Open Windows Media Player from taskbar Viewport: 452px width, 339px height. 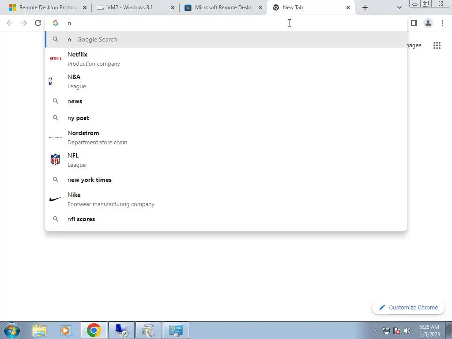(66, 330)
